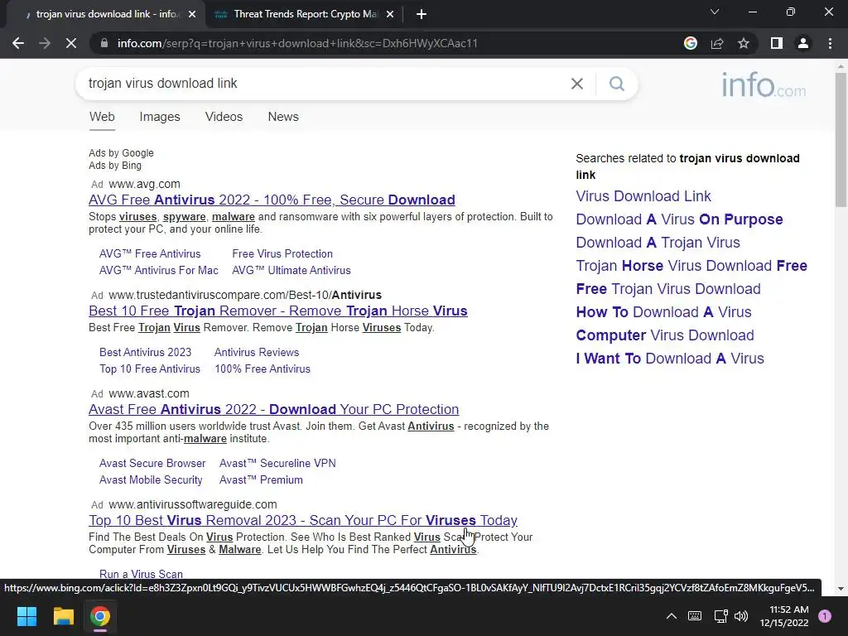Viewport: 848px width, 636px height.
Task: Click the touch keyboard tray icon
Action: pyautogui.click(x=695, y=616)
